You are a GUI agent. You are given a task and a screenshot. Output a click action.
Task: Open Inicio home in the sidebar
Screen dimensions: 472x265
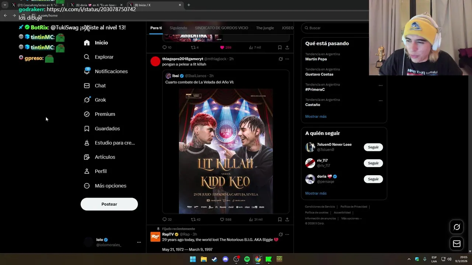click(x=96, y=43)
